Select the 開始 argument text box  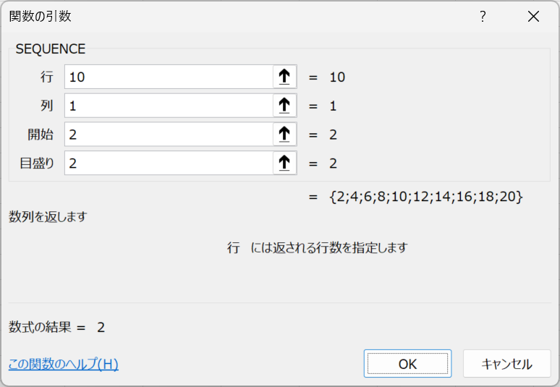pos(169,135)
